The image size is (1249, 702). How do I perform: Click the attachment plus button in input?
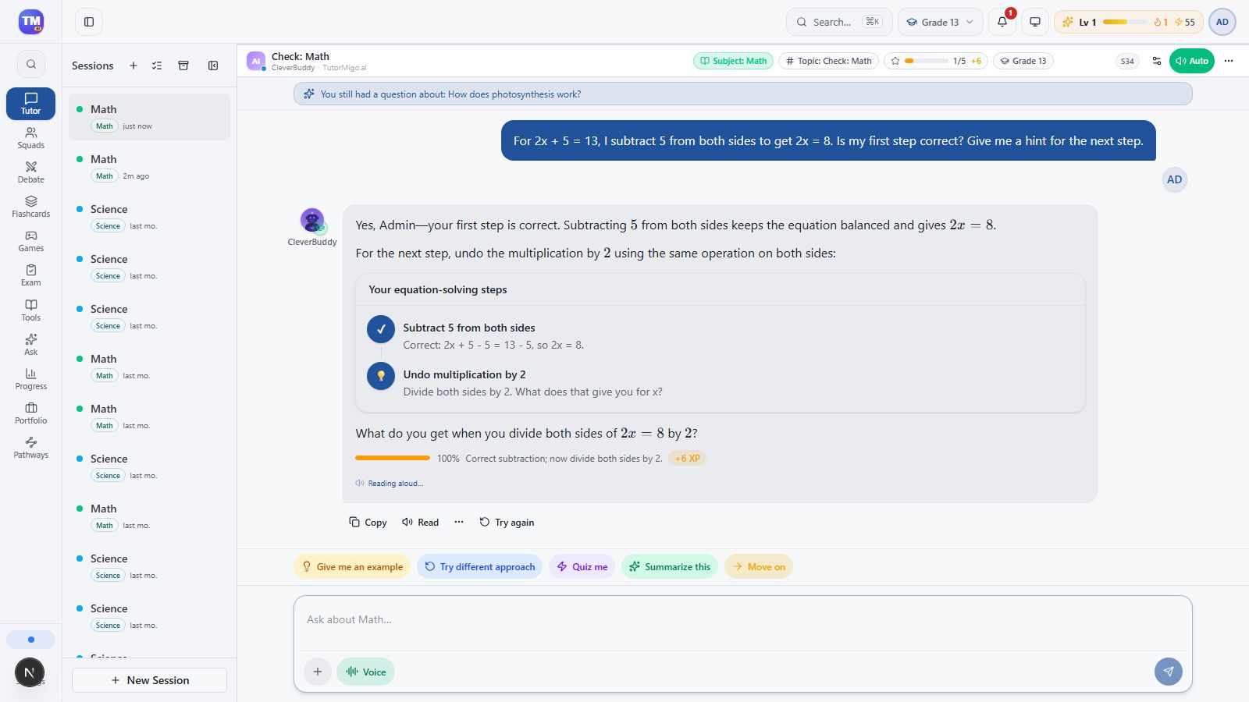coord(318,672)
